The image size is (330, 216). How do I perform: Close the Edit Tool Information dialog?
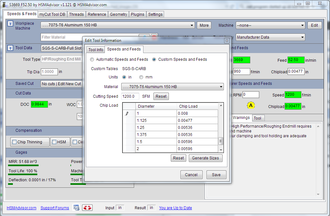click(227, 40)
